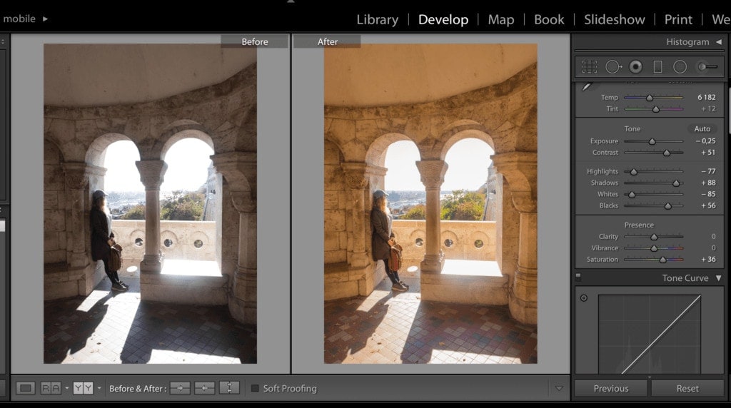
Task: Select the Graduated Filter tool
Action: (657, 67)
